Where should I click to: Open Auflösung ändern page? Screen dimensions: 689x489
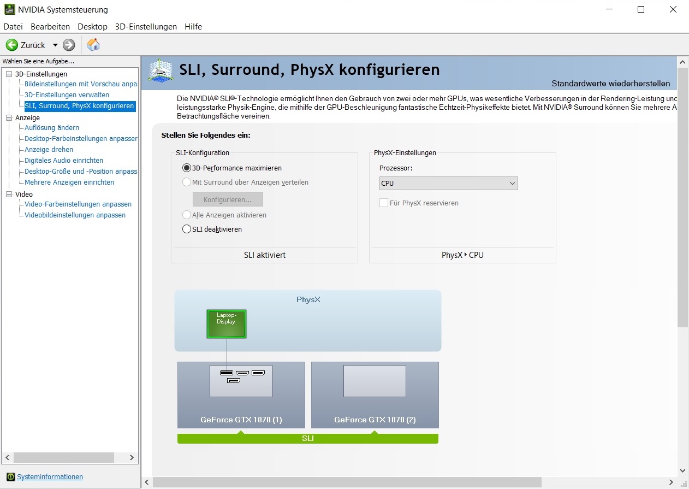[x=52, y=128]
